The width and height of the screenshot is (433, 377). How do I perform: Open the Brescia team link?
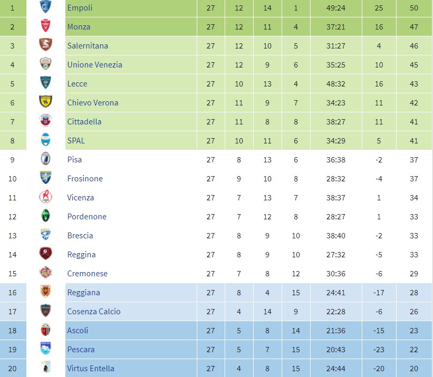tap(80, 236)
